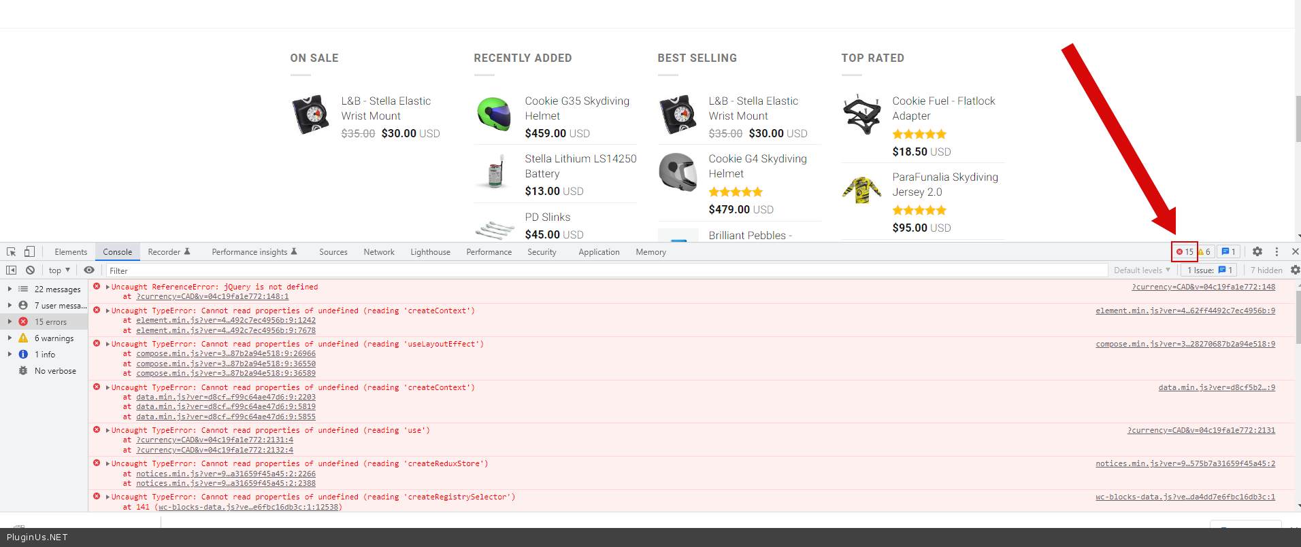Click the red 15 errors counter badge

1185,251
